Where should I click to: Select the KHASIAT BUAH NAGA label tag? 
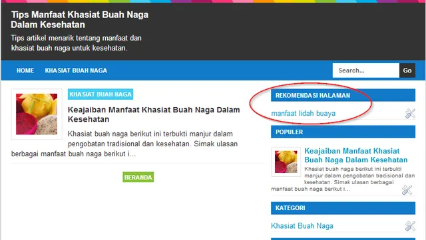pos(101,94)
